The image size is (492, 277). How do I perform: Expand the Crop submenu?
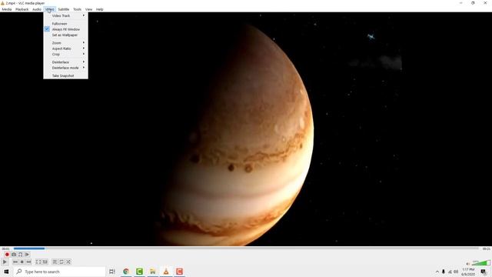point(65,55)
